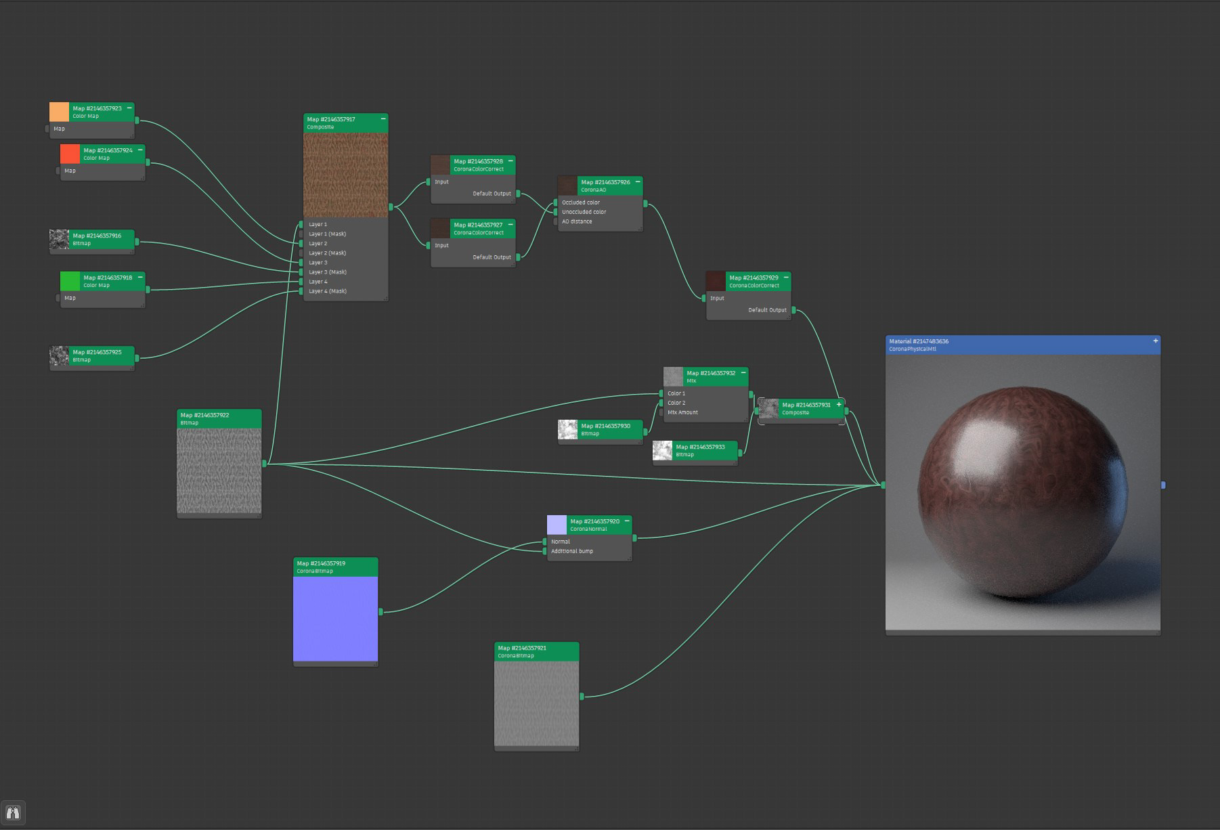This screenshot has width=1220, height=830.
Task: Click the CoronaAO node preview icon
Action: [567, 185]
